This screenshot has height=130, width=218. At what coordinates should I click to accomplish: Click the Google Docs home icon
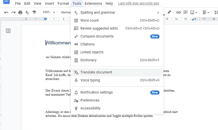6,2
